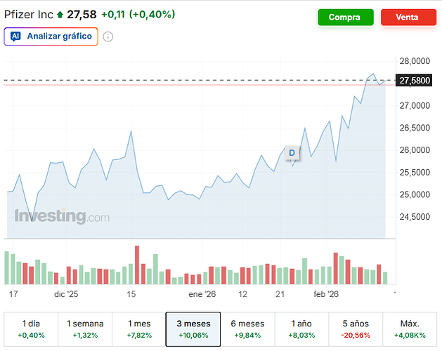
Task: Click the D dividend marker on chart
Action: coord(292,152)
